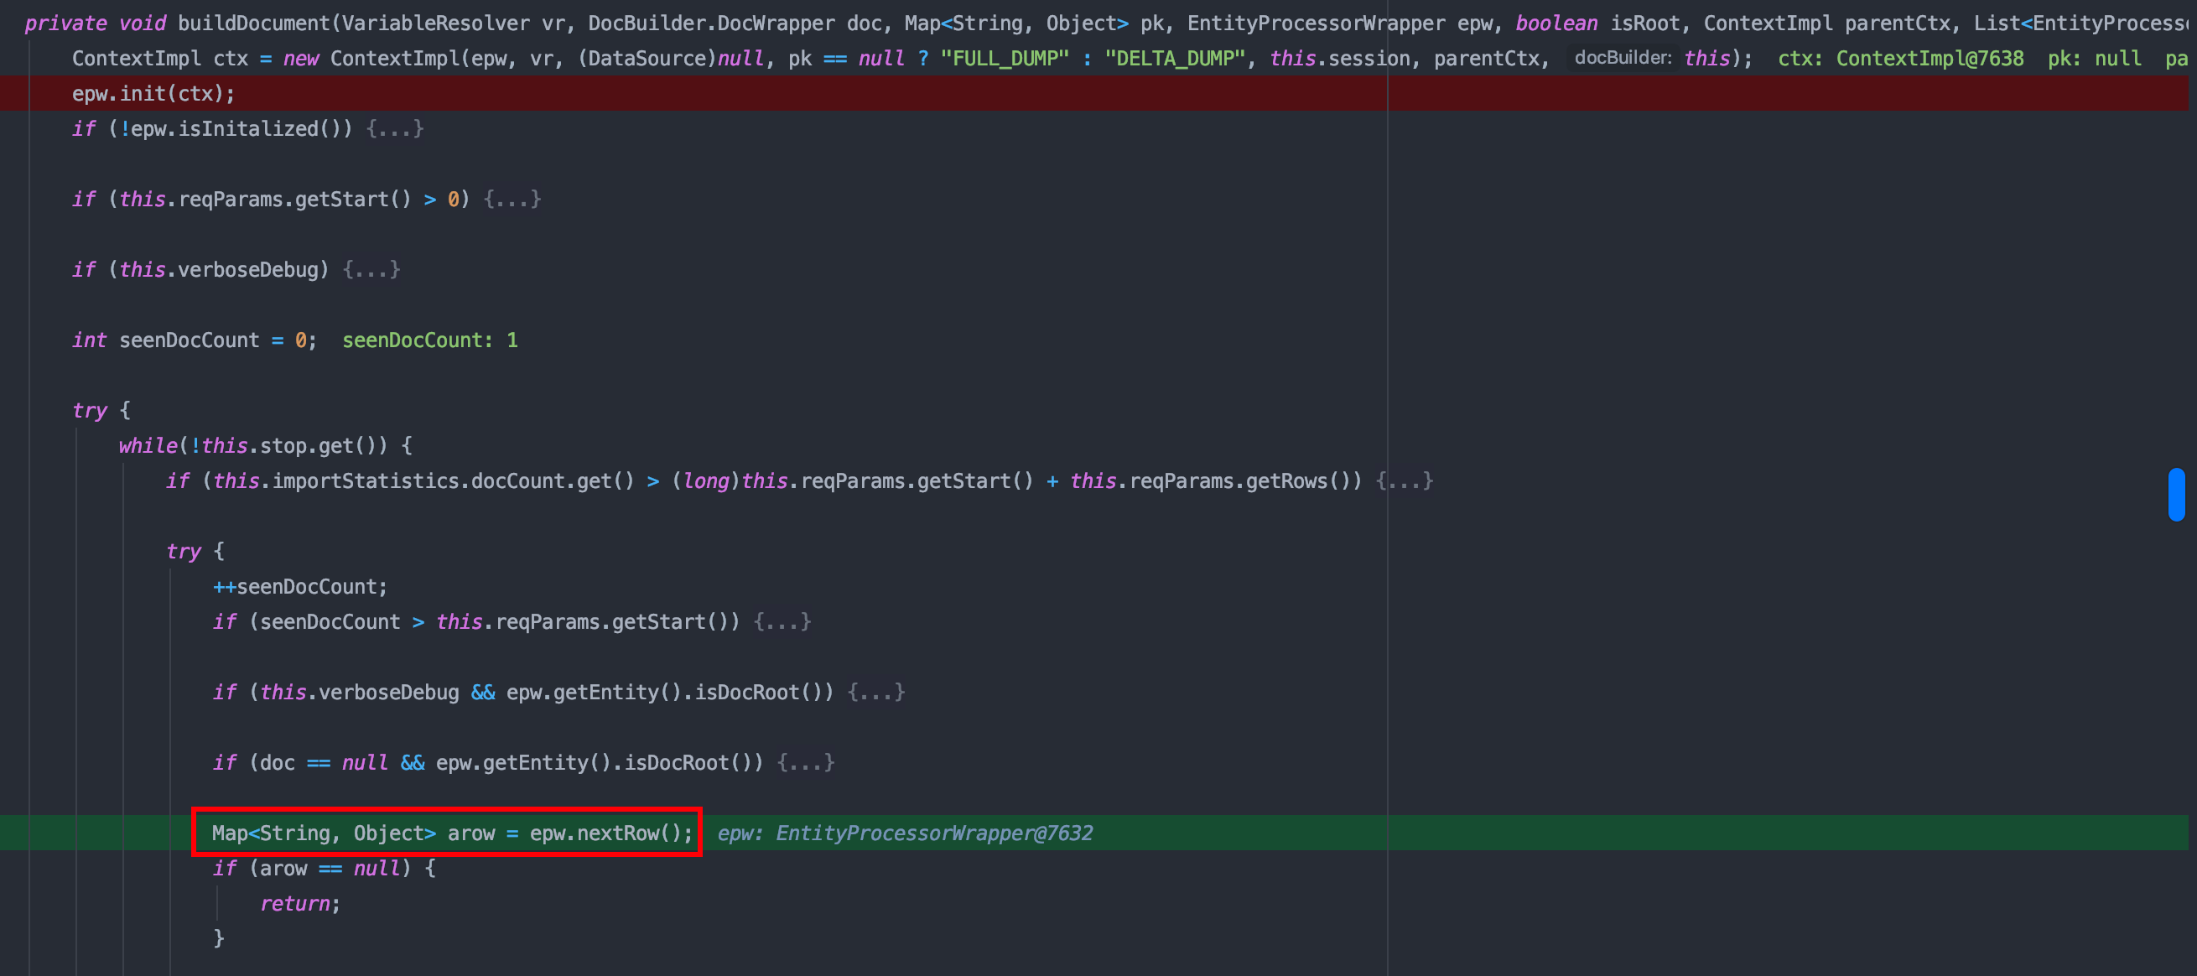
Task: Click inline debug value pk: null
Action: (2094, 58)
